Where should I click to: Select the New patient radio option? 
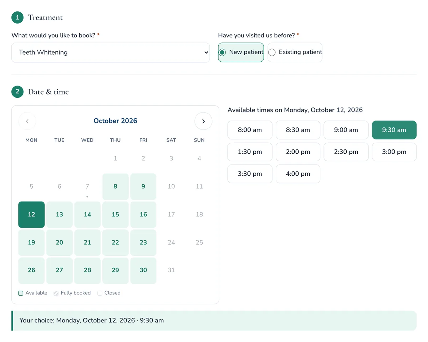click(x=241, y=52)
